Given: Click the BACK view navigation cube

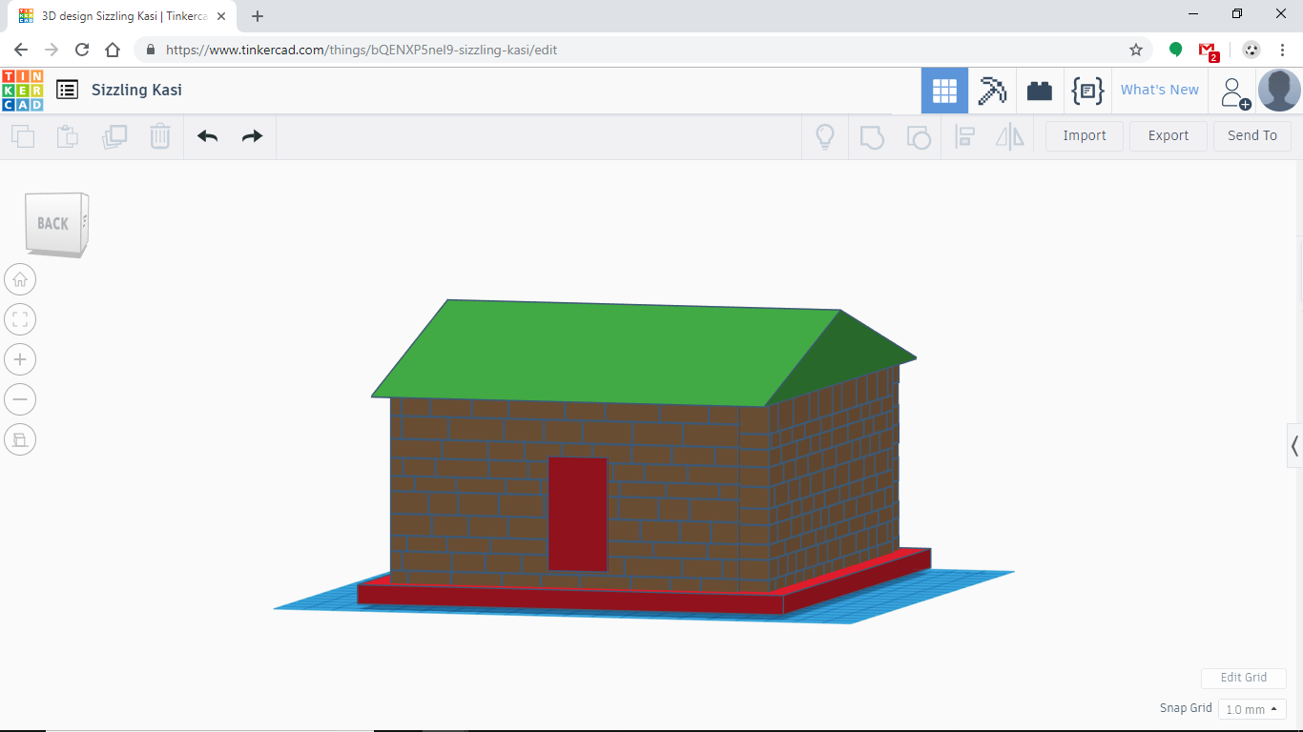Looking at the screenshot, I should point(54,223).
